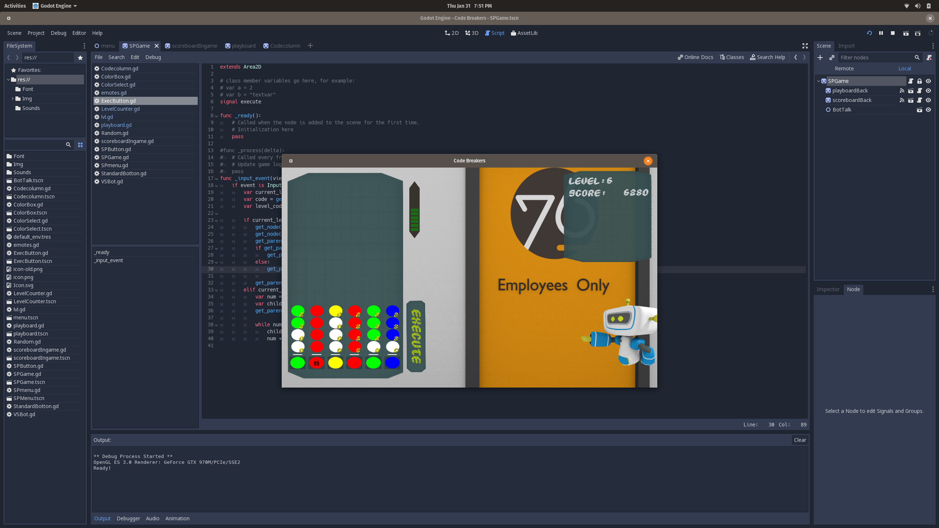The height and width of the screenshot is (528, 939).
Task: Open the Inspector tab
Action: [828, 289]
